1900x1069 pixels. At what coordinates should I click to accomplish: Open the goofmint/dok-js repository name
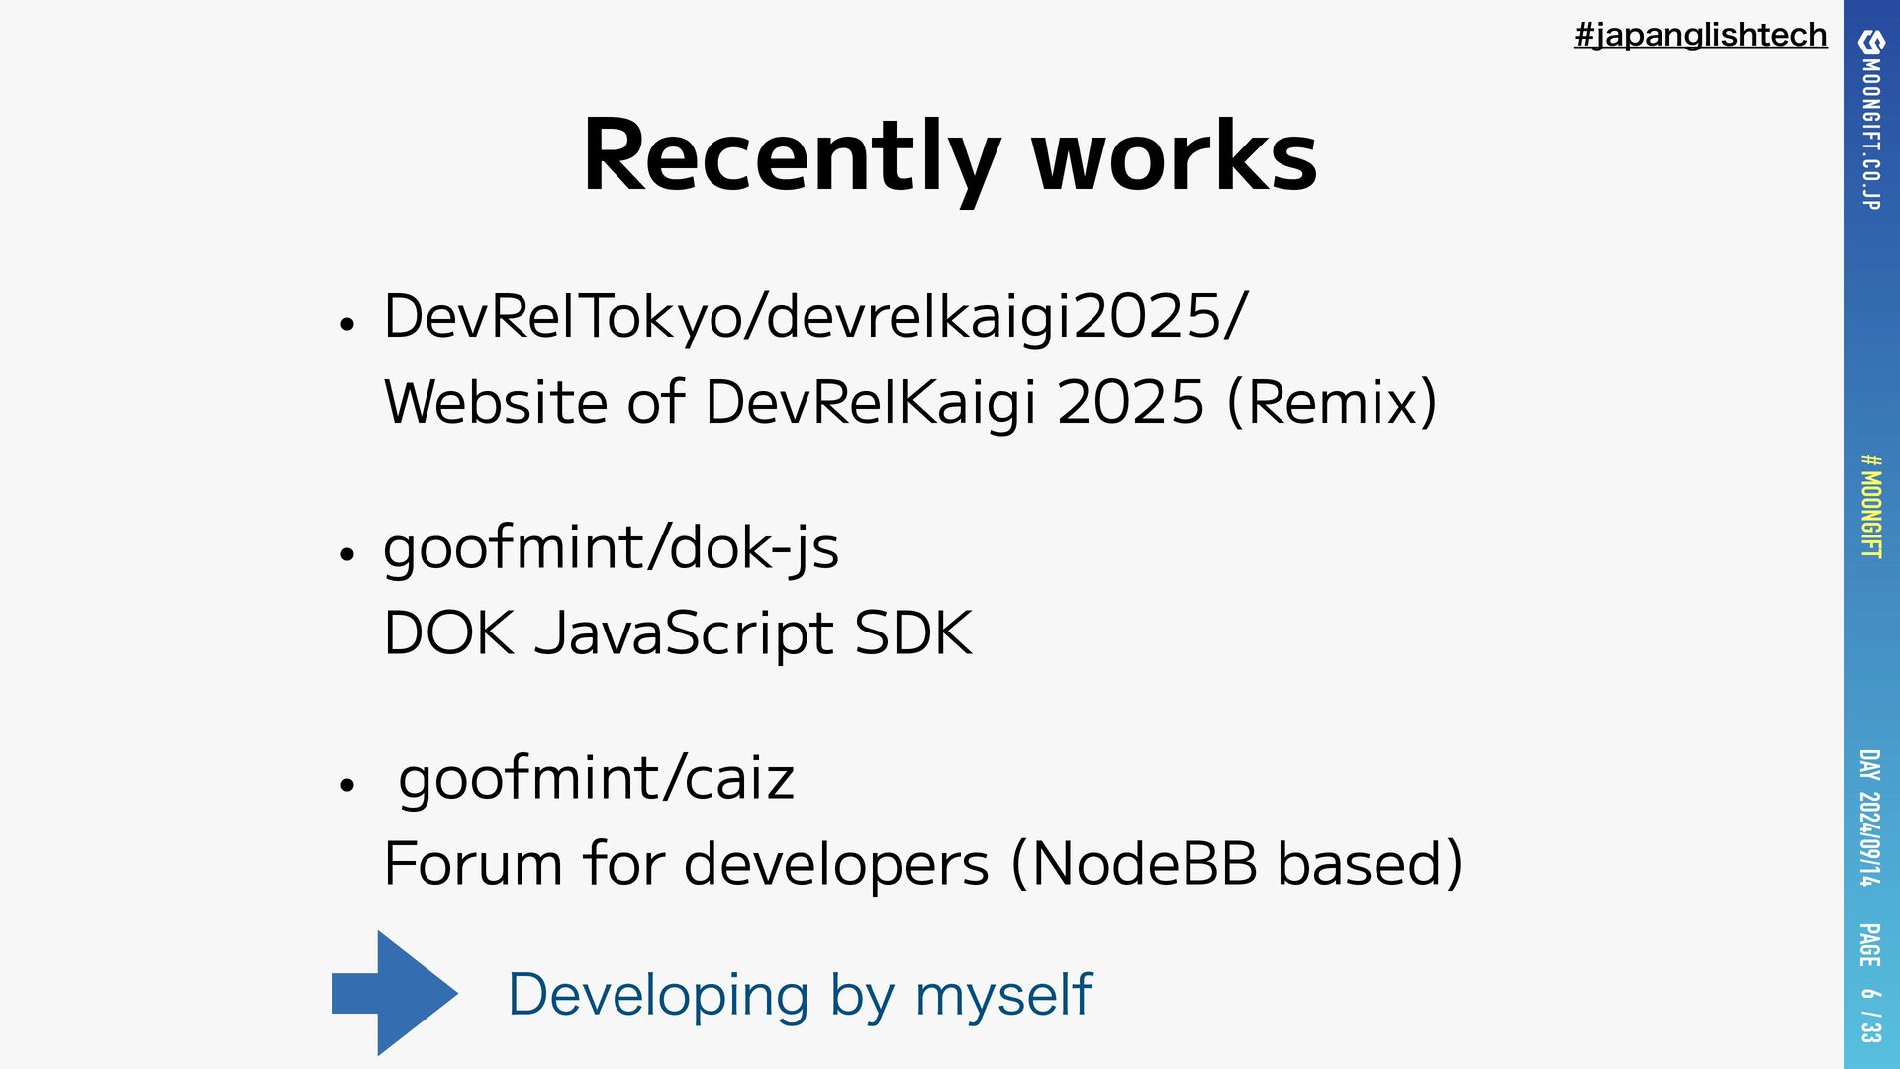[611, 547]
